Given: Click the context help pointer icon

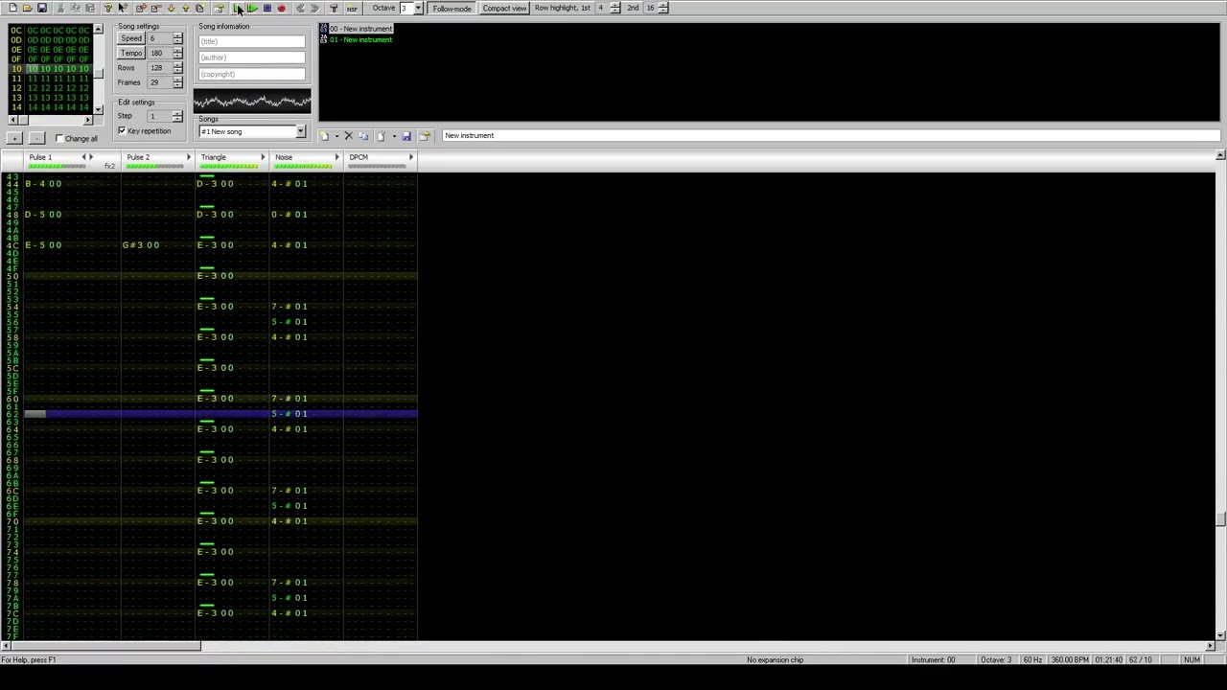Looking at the screenshot, I should tap(123, 8).
